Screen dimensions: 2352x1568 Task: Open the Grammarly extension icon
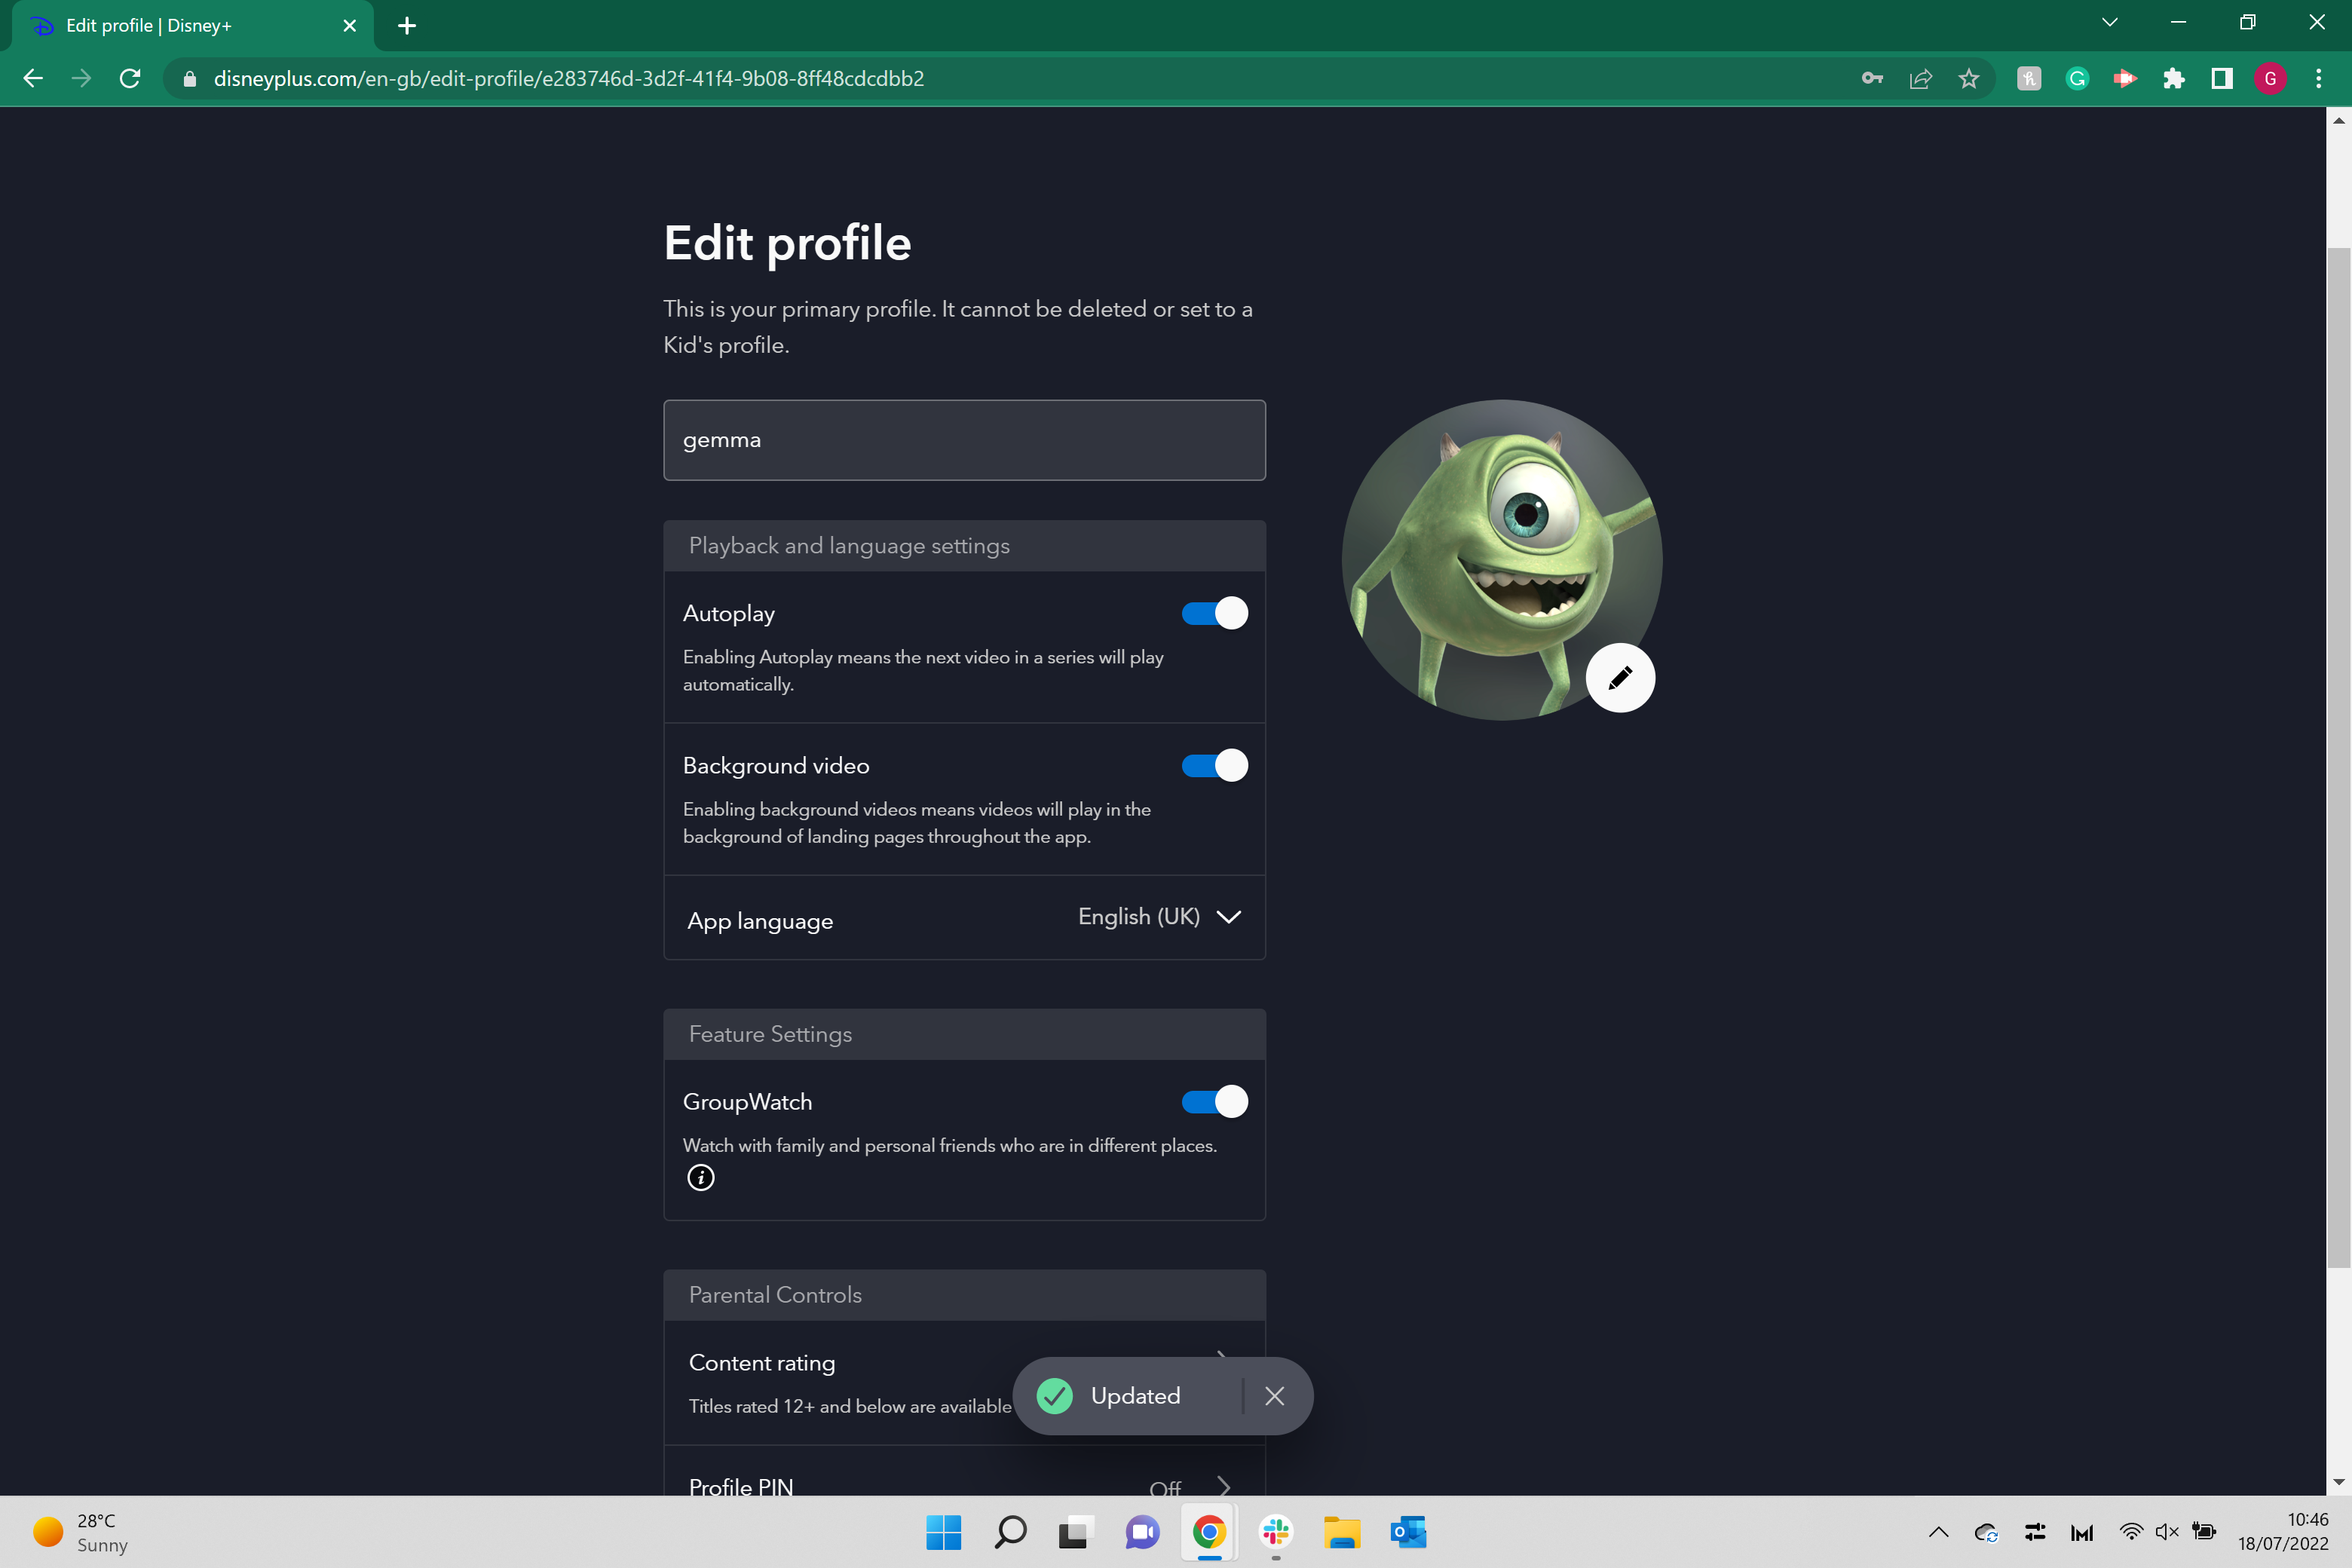[2077, 78]
